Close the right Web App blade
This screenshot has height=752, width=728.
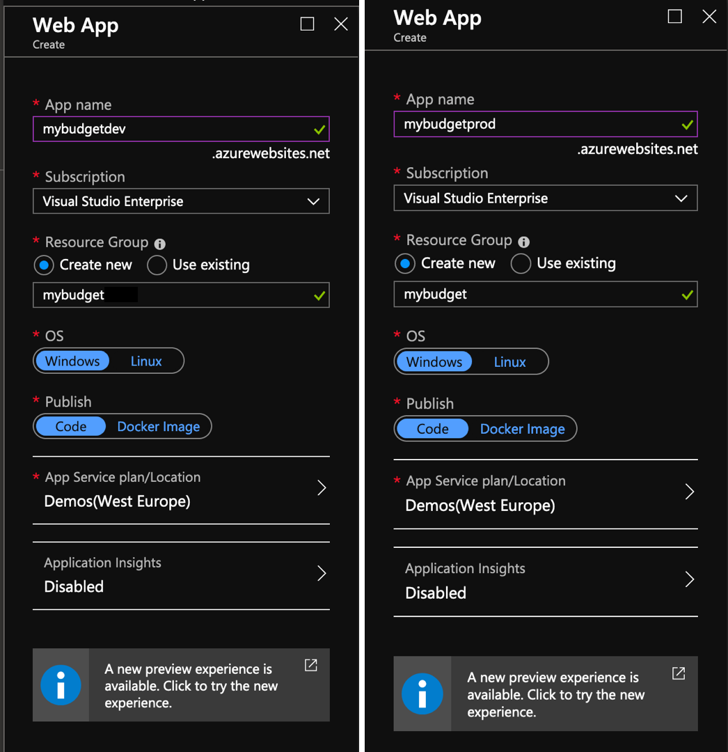pyautogui.click(x=709, y=17)
